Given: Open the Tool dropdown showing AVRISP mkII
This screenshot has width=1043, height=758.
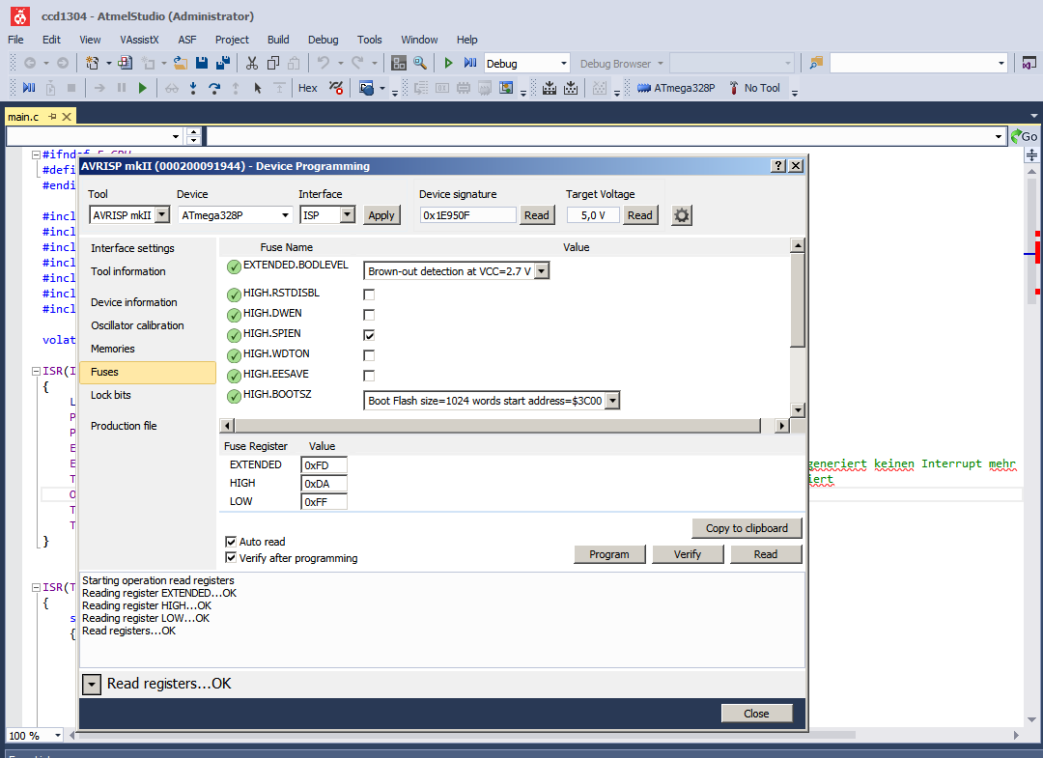Looking at the screenshot, I should 129,214.
